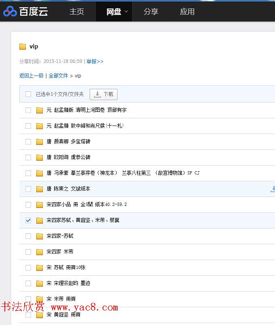Click folder icon for 唐 欧阳询 虞恭公碑
275x325 pixels.
(40, 157)
